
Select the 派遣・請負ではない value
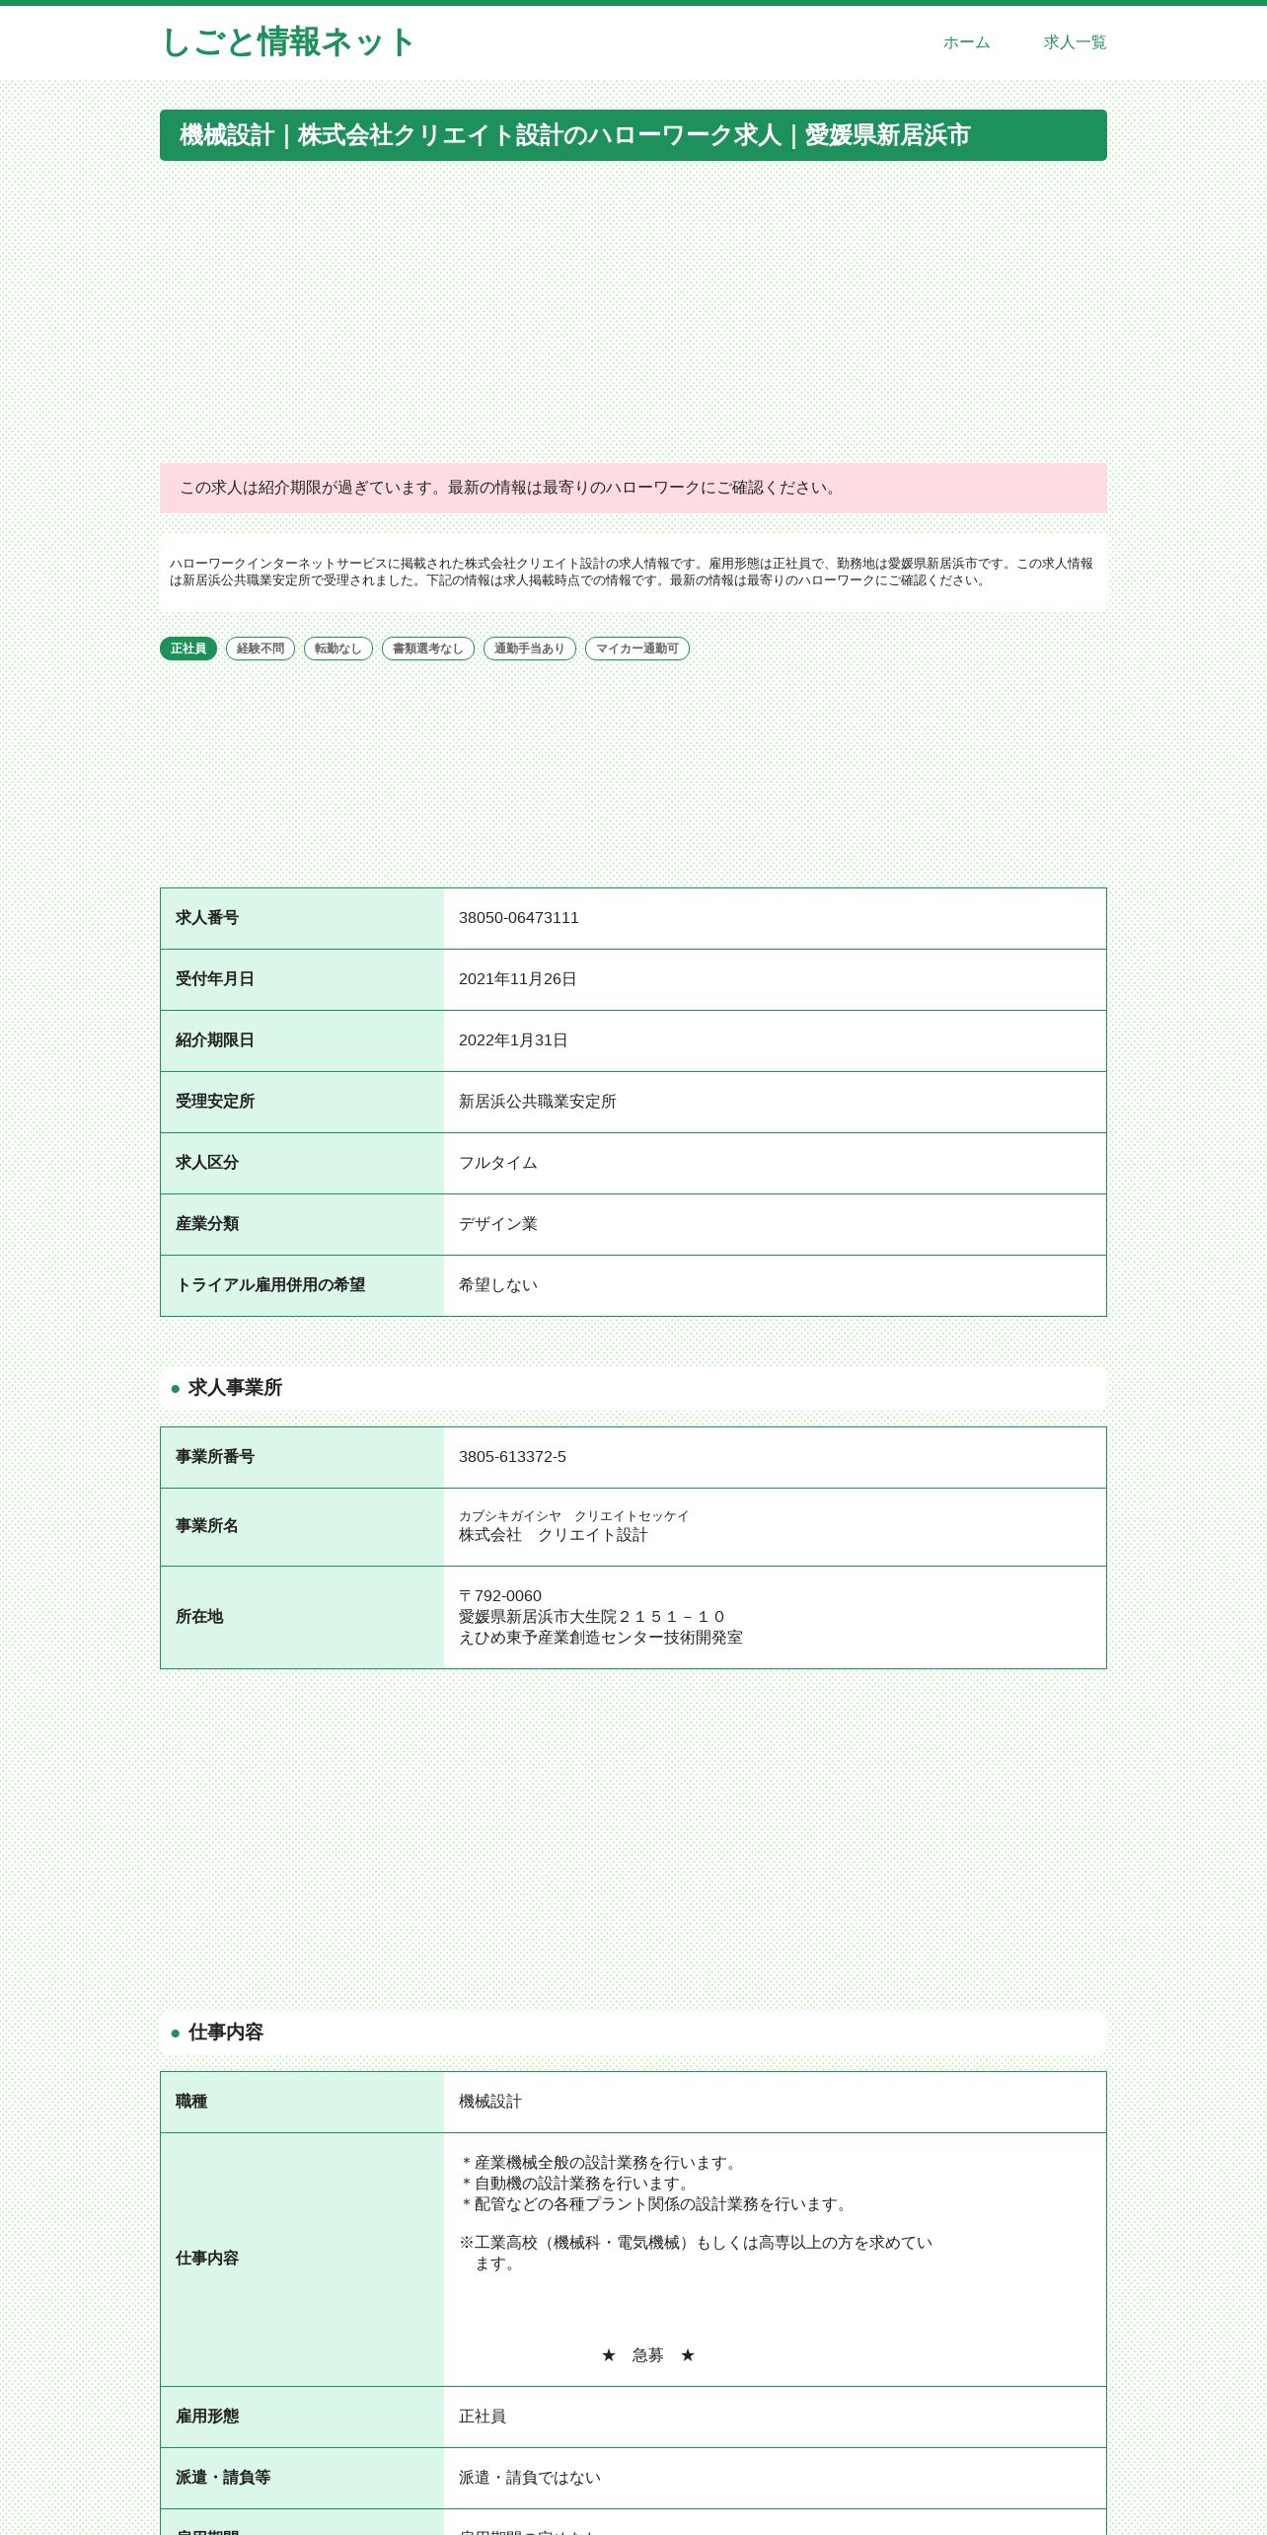pos(530,2478)
